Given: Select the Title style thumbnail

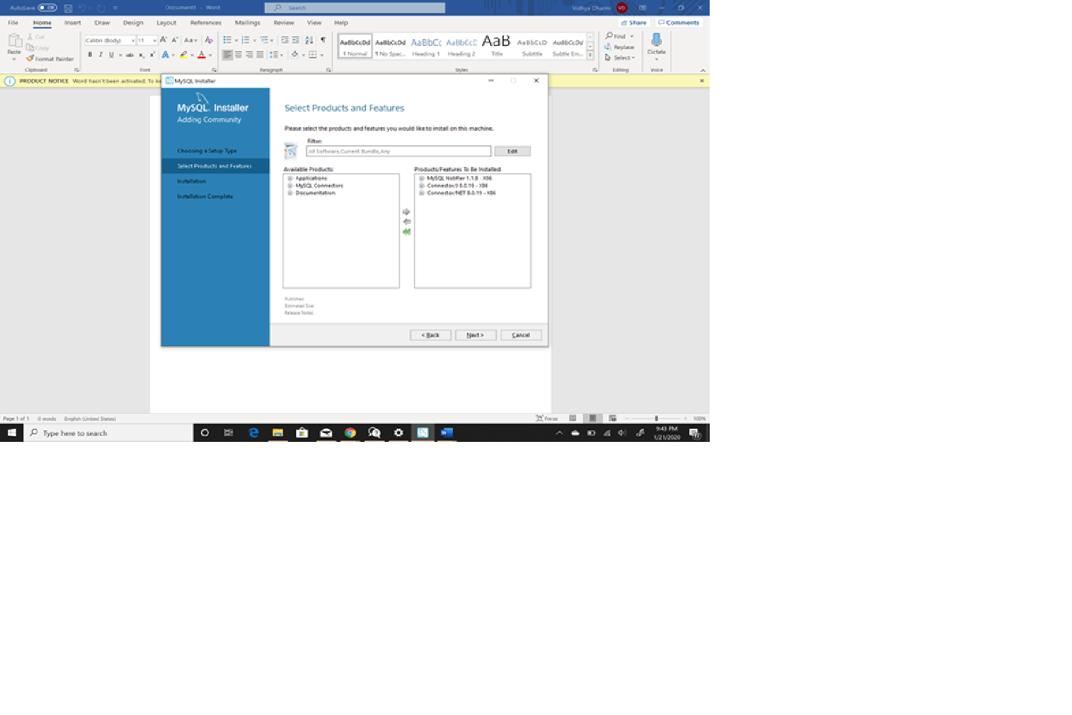Looking at the screenshot, I should (x=496, y=46).
